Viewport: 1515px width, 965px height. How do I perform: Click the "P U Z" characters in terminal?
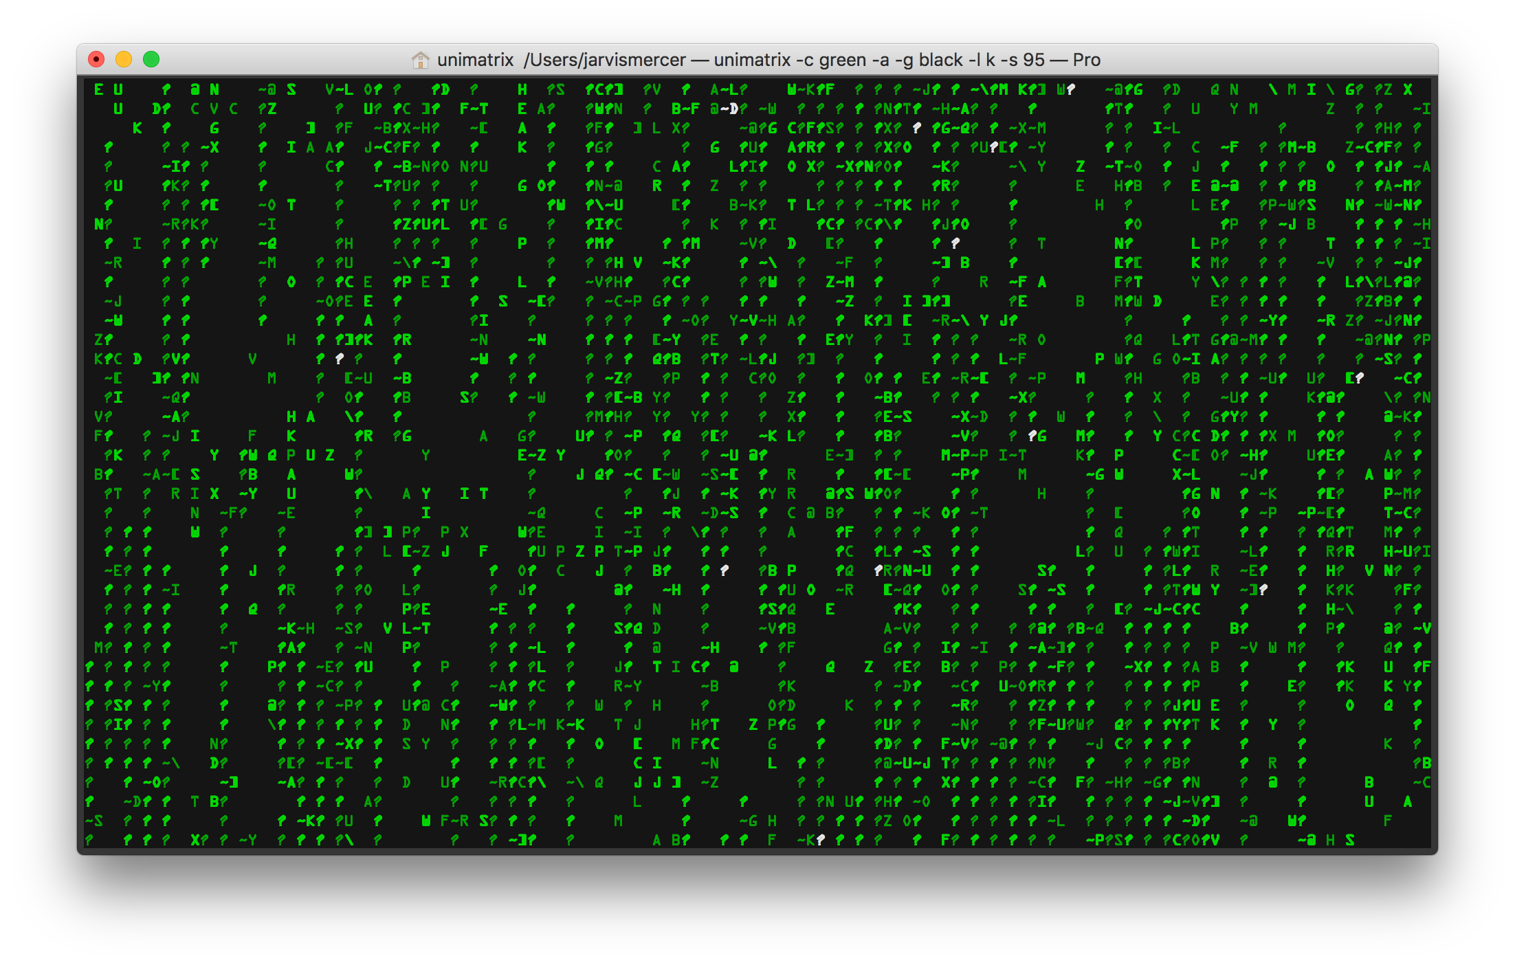310,455
